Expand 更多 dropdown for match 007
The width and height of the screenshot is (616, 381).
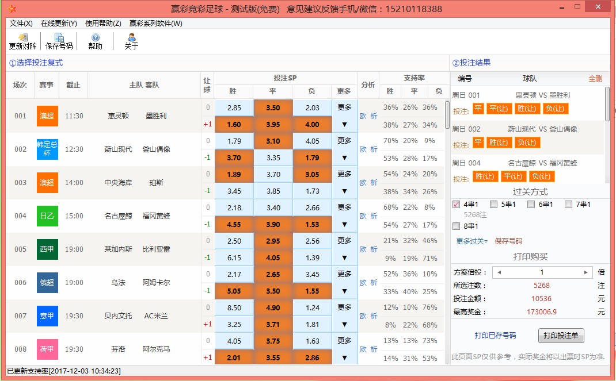pyautogui.click(x=344, y=316)
